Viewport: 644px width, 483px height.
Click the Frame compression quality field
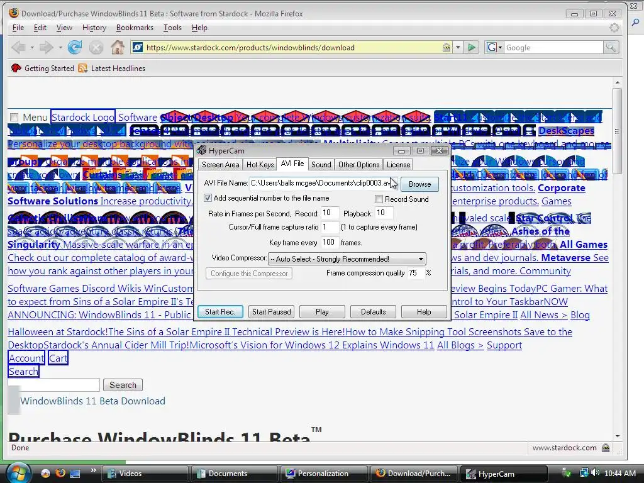(415, 273)
